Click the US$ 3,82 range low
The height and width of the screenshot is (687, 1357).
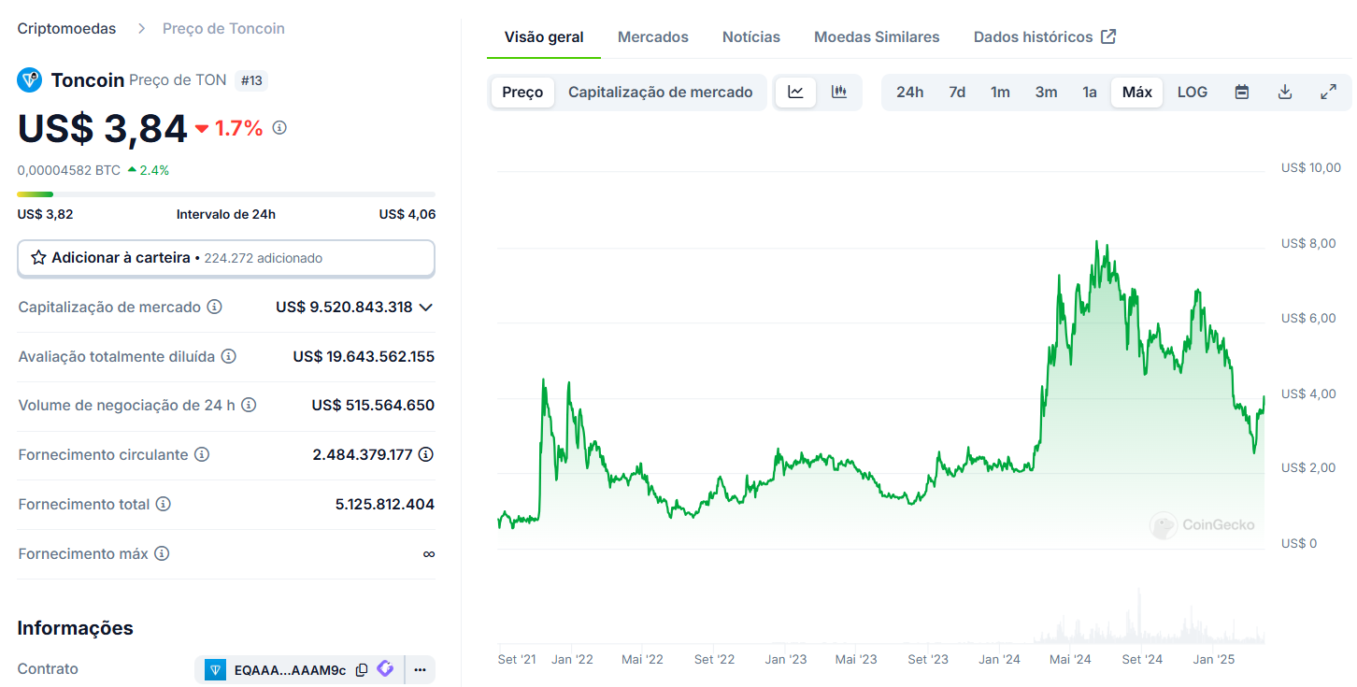(x=46, y=214)
